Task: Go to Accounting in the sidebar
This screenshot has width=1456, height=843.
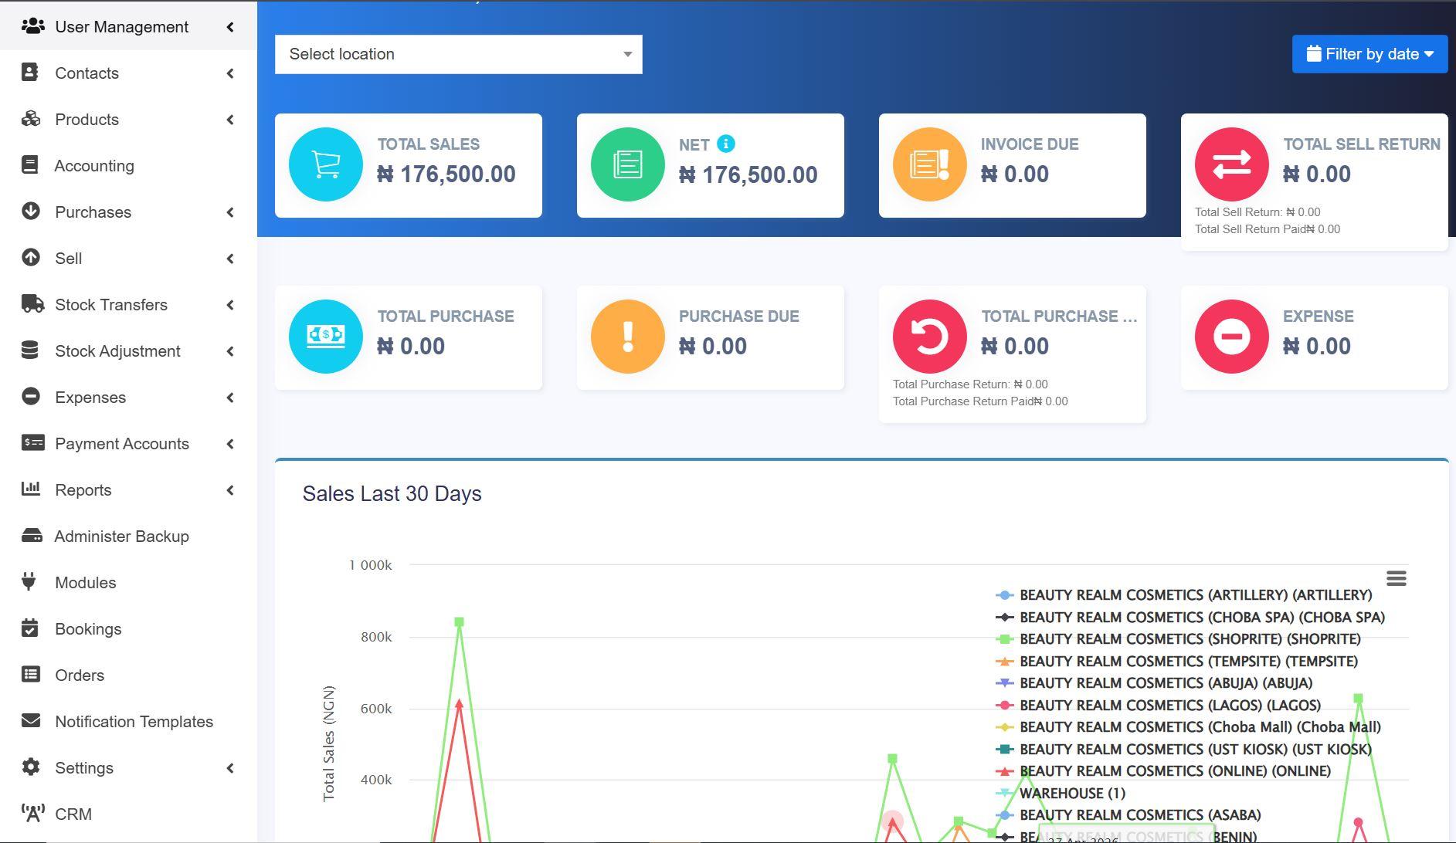Action: pos(128,166)
